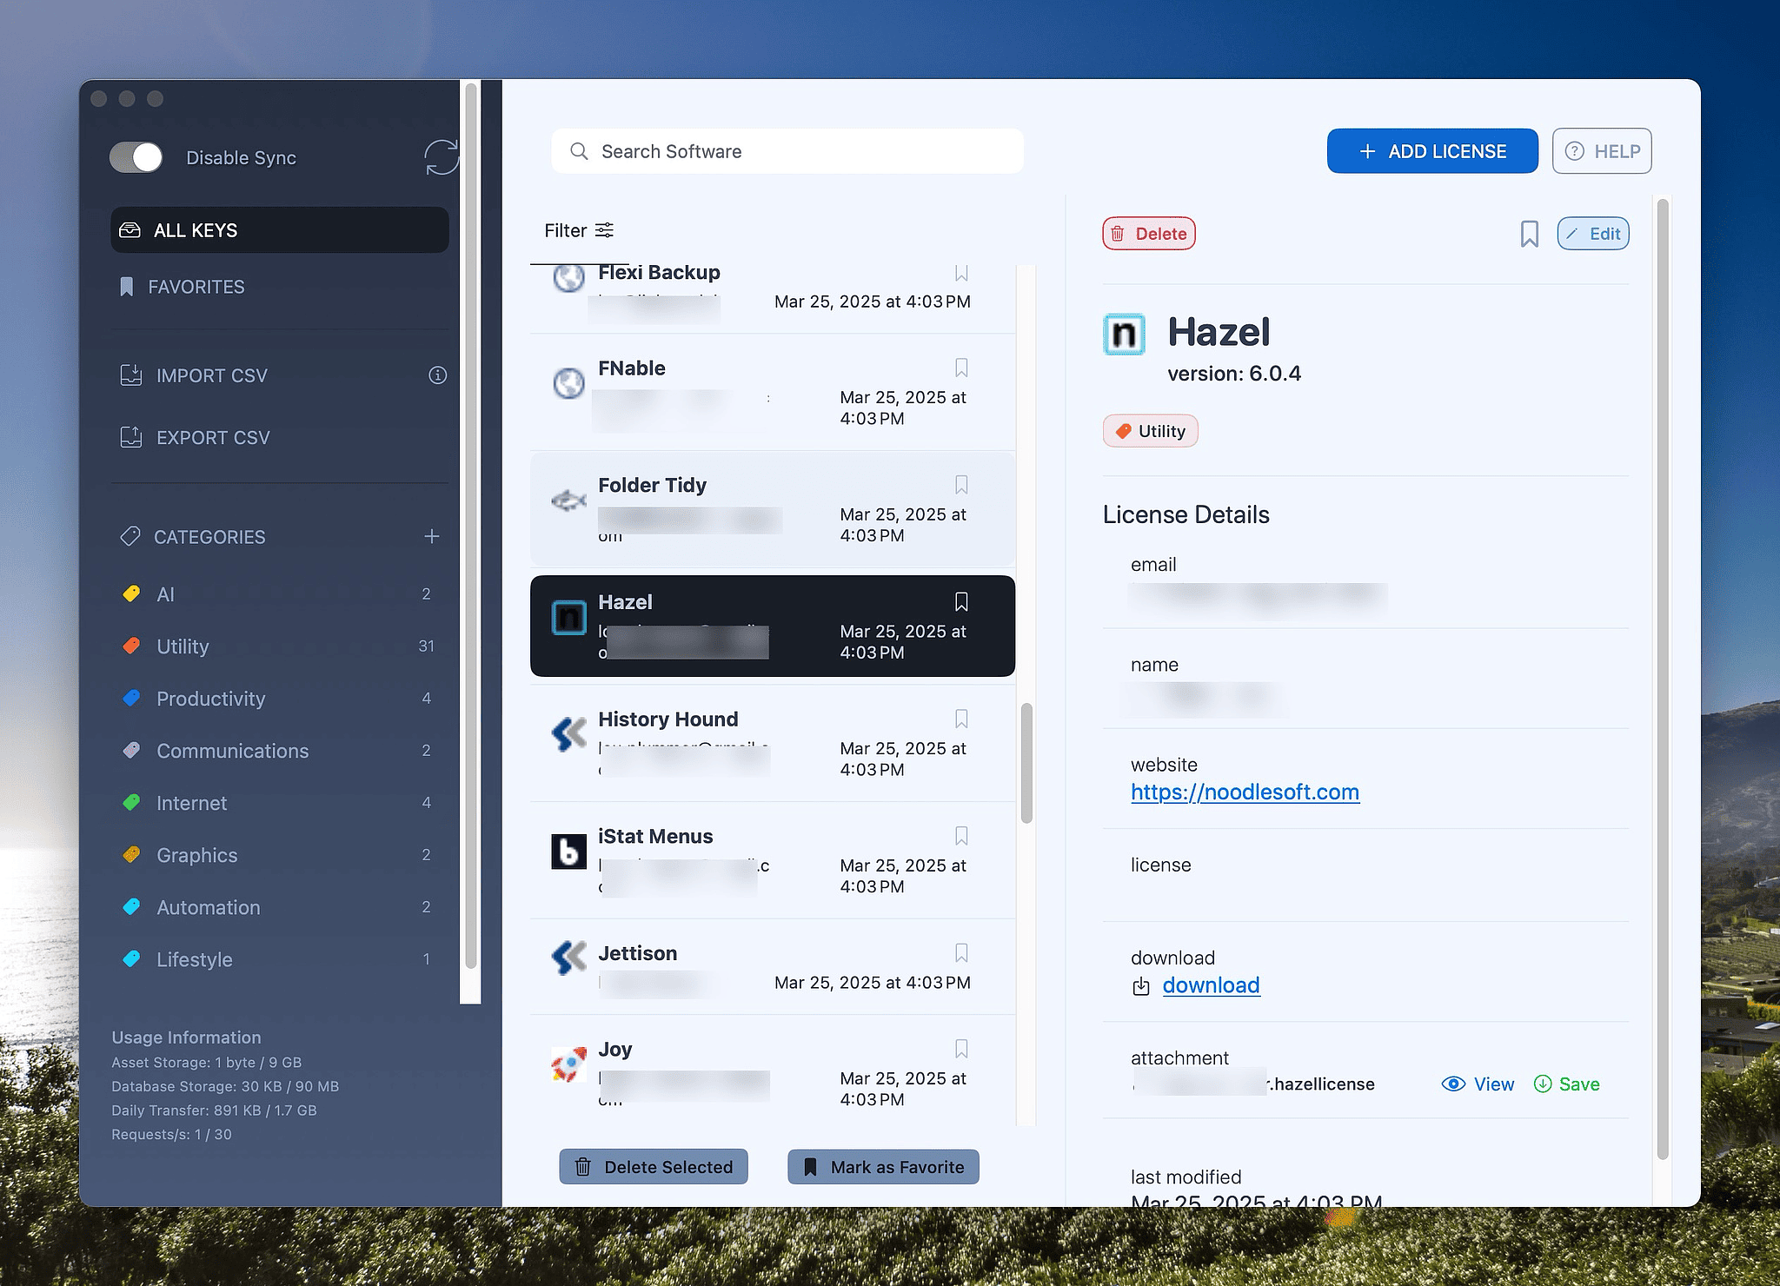1780x1286 pixels.
Task: Select ALL KEYS in the sidebar
Action: [195, 229]
